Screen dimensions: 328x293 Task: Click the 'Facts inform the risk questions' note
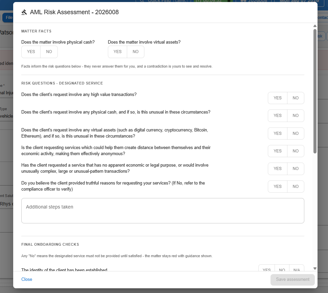[x=117, y=67]
